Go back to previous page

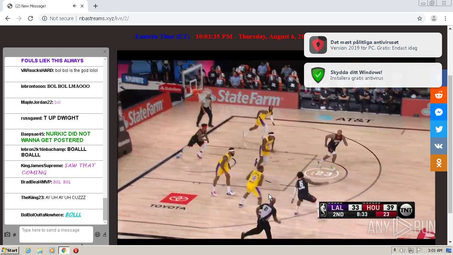(8, 18)
